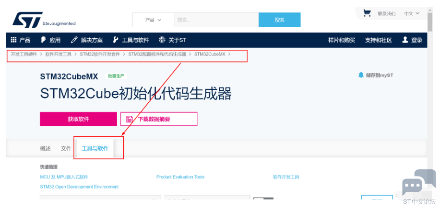Open the 中文 language dropdown
The image size is (440, 209).
pyautogui.click(x=412, y=13)
